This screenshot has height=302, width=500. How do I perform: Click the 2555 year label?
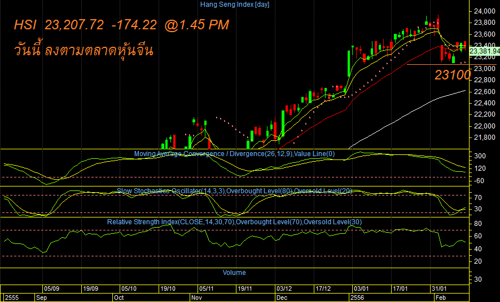click(x=12, y=298)
